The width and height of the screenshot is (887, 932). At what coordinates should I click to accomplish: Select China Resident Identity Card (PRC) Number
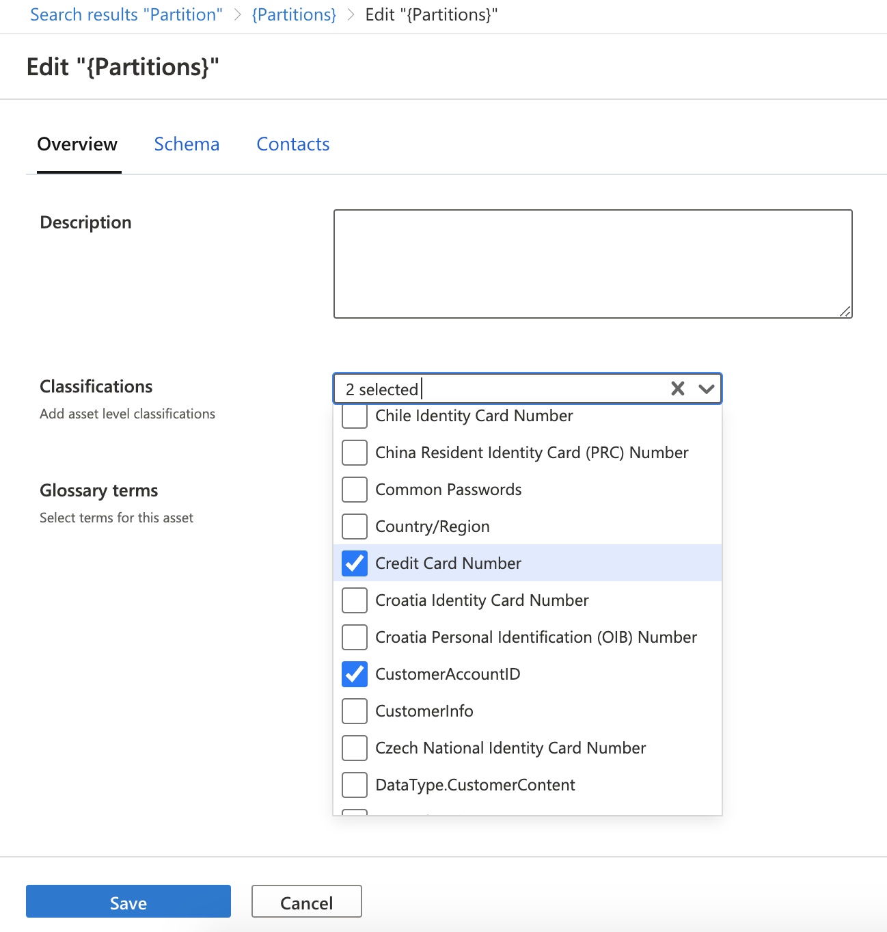click(x=355, y=453)
